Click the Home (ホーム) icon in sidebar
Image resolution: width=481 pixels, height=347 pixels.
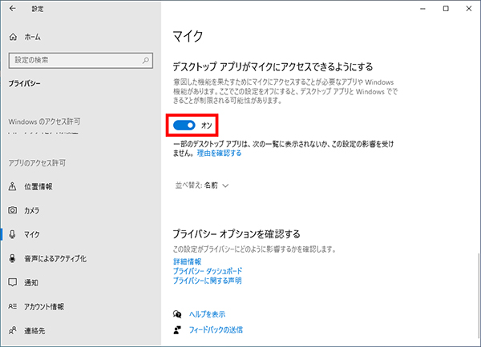click(13, 37)
